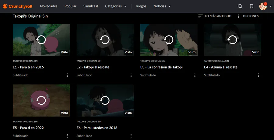Screen dimensions: 274x140
Task: Open more options for episode E1
Action: (67, 75)
